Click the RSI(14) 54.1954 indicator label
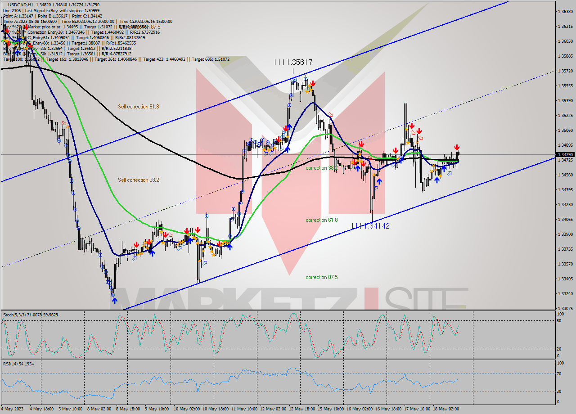 tap(18, 364)
